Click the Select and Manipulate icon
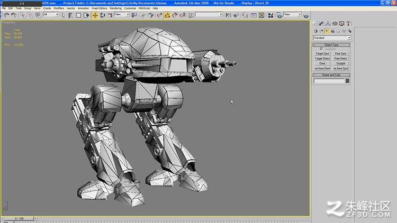This screenshot has height=223, width=397. 143,15
